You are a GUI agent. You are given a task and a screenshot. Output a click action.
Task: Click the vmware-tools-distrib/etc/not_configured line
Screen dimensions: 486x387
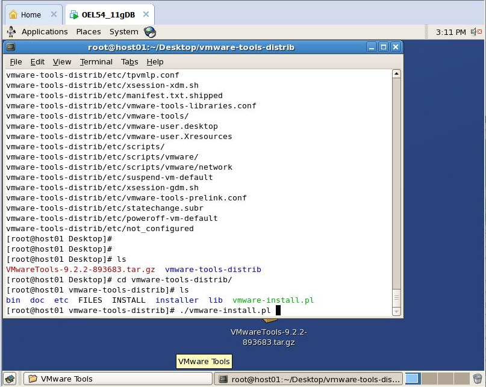(100, 229)
